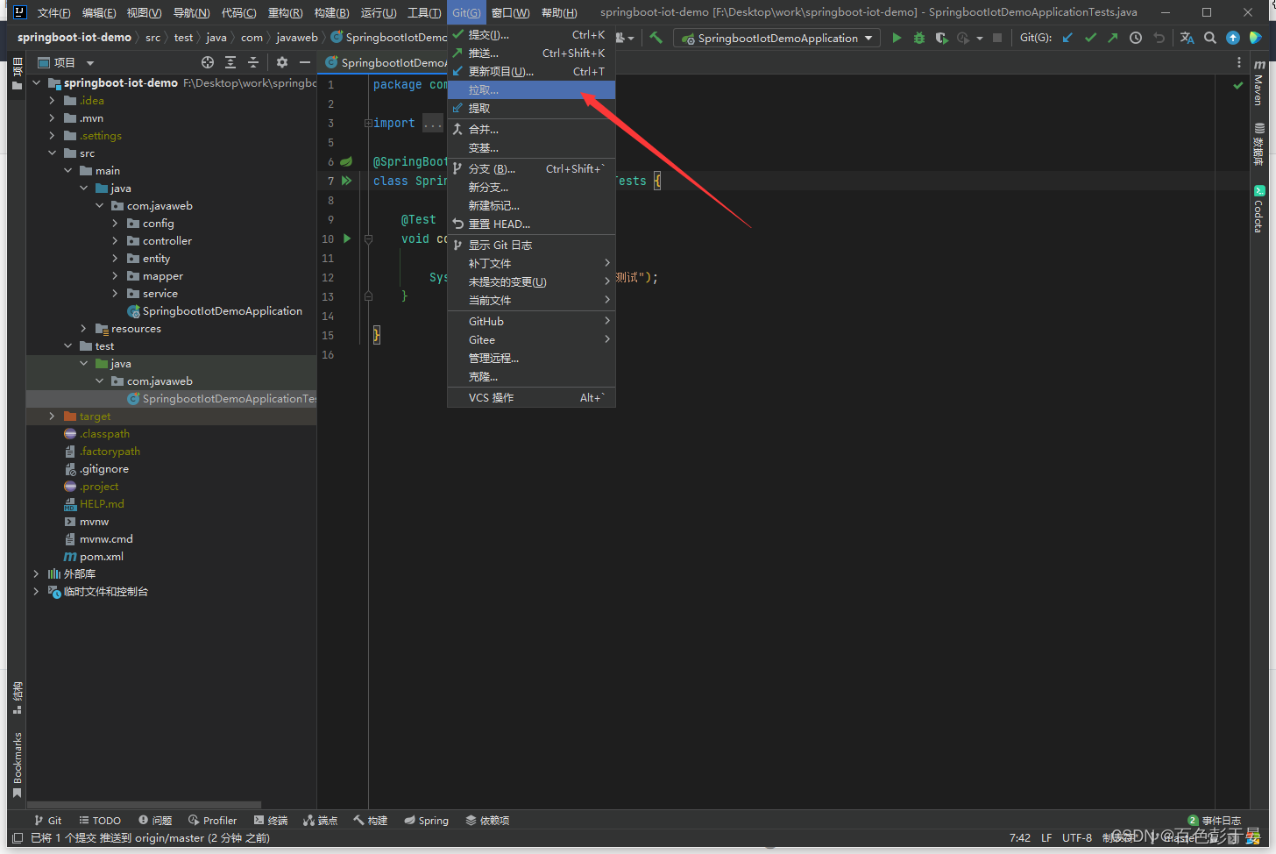Toggle the Bookmarks side panel
The width and height of the screenshot is (1276, 854).
click(17, 765)
